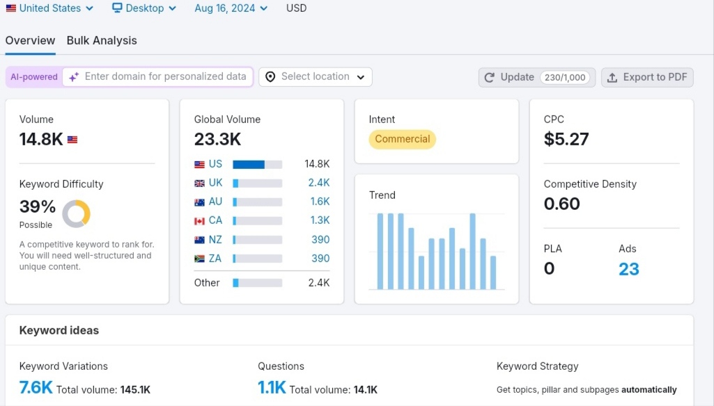Click the Export to PDF button
The width and height of the screenshot is (714, 406).
[x=647, y=77]
